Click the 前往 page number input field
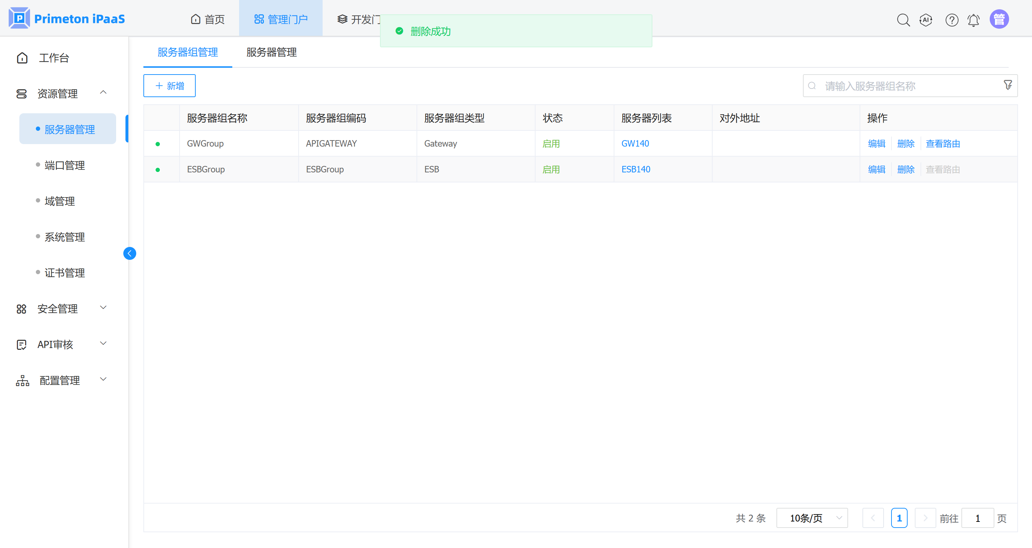The image size is (1032, 548). click(x=978, y=518)
